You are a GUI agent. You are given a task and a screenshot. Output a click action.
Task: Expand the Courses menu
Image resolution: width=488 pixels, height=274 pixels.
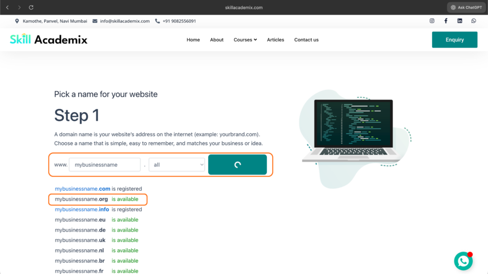[x=245, y=40]
